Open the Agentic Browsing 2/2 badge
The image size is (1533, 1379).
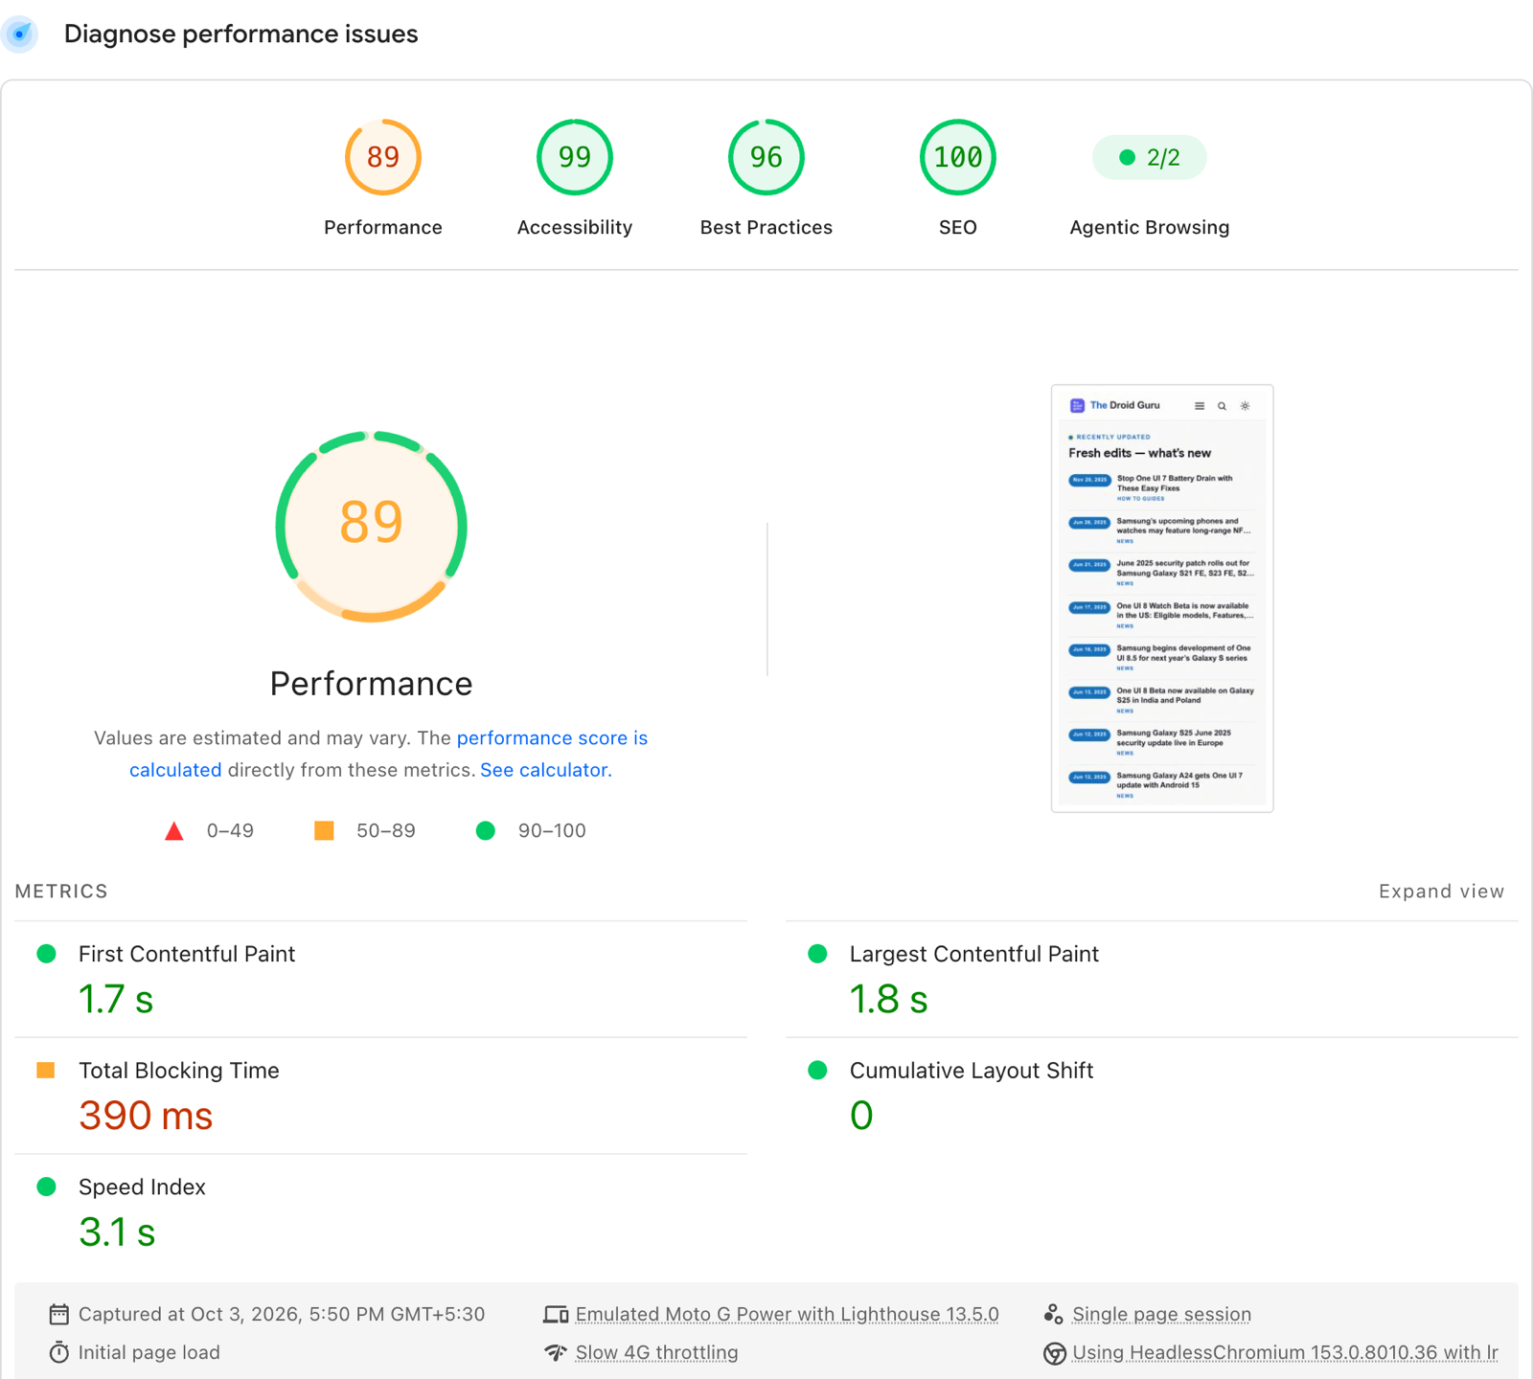tap(1150, 157)
